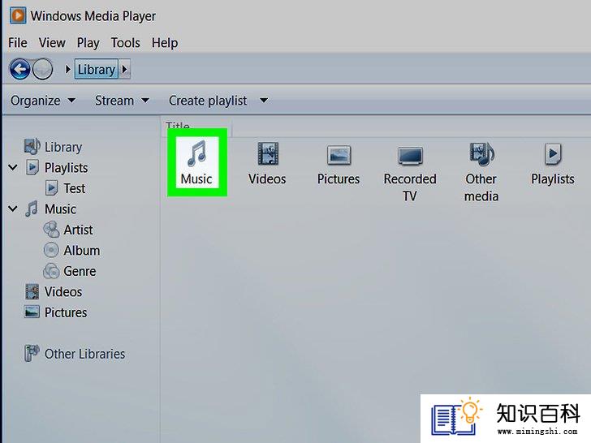Viewport: 591px width, 443px height.
Task: Click the Pictures icon in sidebar
Action: pyautogui.click(x=32, y=312)
